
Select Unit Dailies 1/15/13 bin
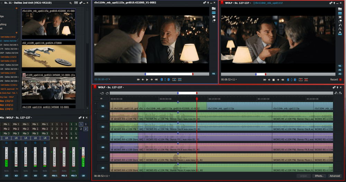tap(8, 57)
